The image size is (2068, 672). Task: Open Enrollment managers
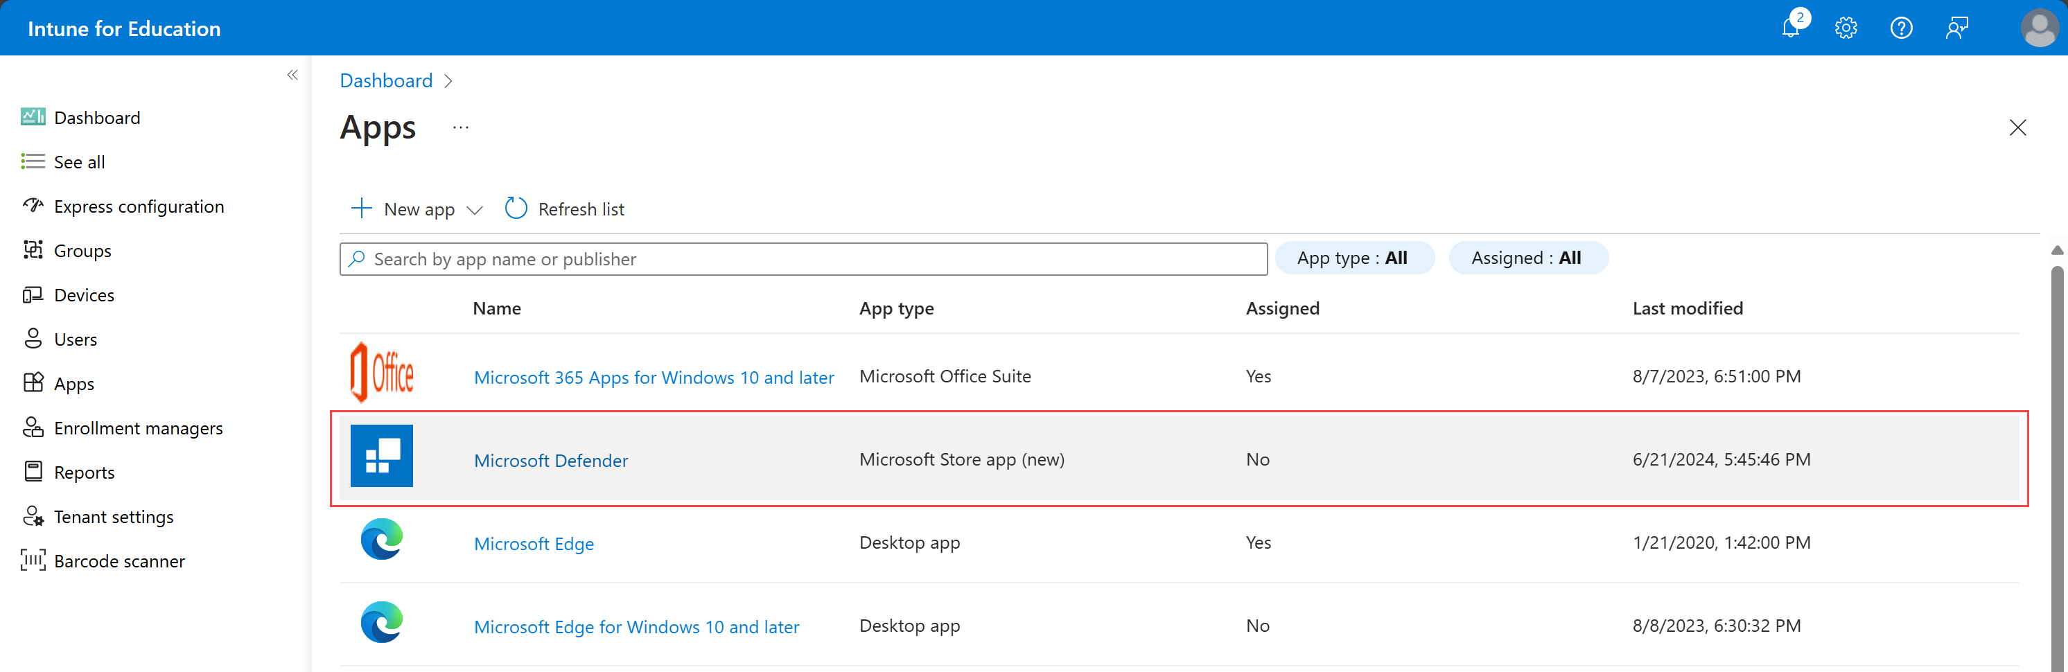138,428
